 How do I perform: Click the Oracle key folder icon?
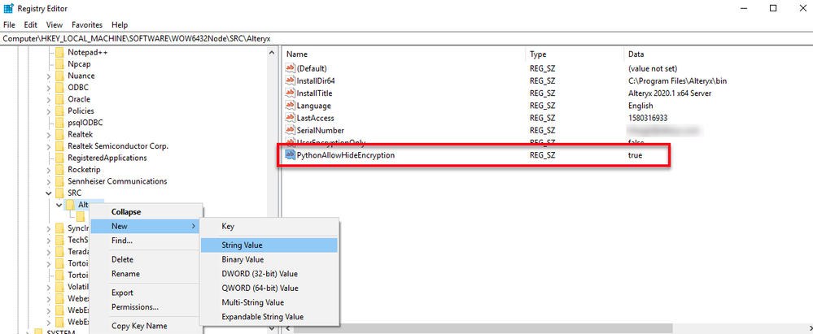tap(59, 99)
